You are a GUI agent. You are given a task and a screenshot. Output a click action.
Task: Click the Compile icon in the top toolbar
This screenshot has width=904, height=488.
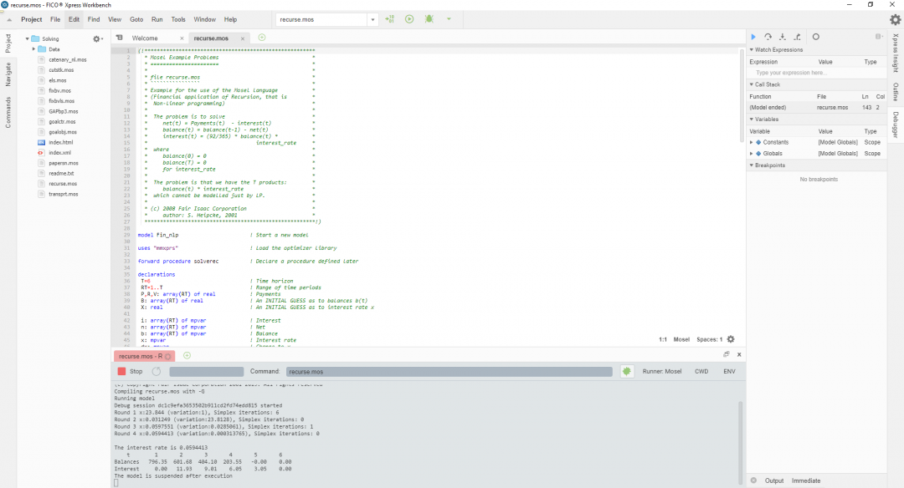[391, 19]
